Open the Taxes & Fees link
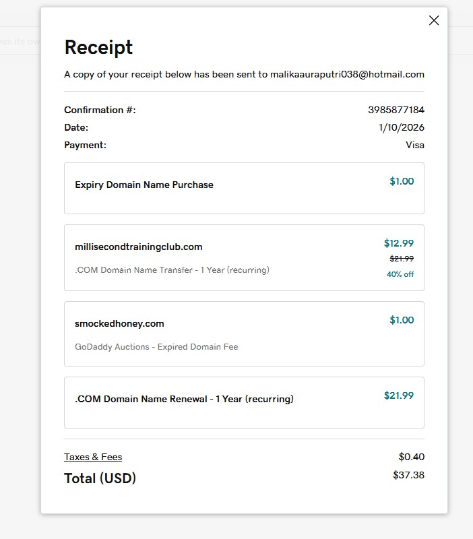 click(x=93, y=457)
